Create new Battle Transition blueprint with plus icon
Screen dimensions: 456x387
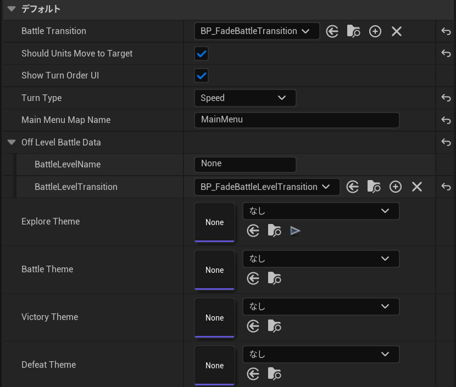pyautogui.click(x=375, y=31)
